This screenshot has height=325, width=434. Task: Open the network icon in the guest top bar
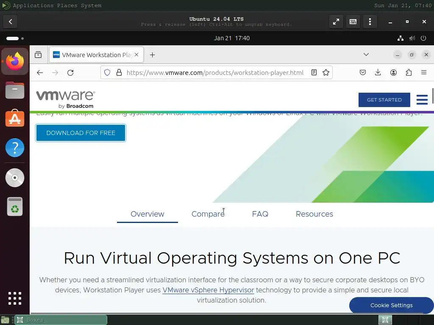pos(400,38)
